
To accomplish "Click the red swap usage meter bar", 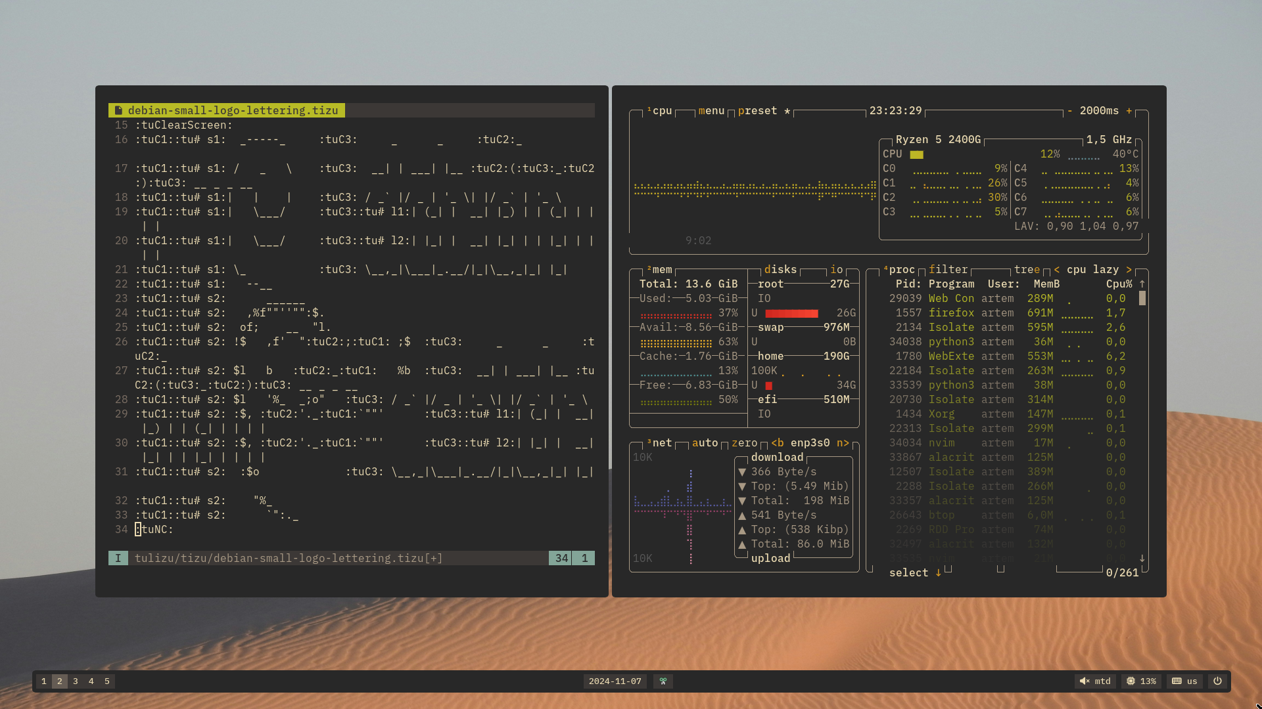I will click(791, 313).
